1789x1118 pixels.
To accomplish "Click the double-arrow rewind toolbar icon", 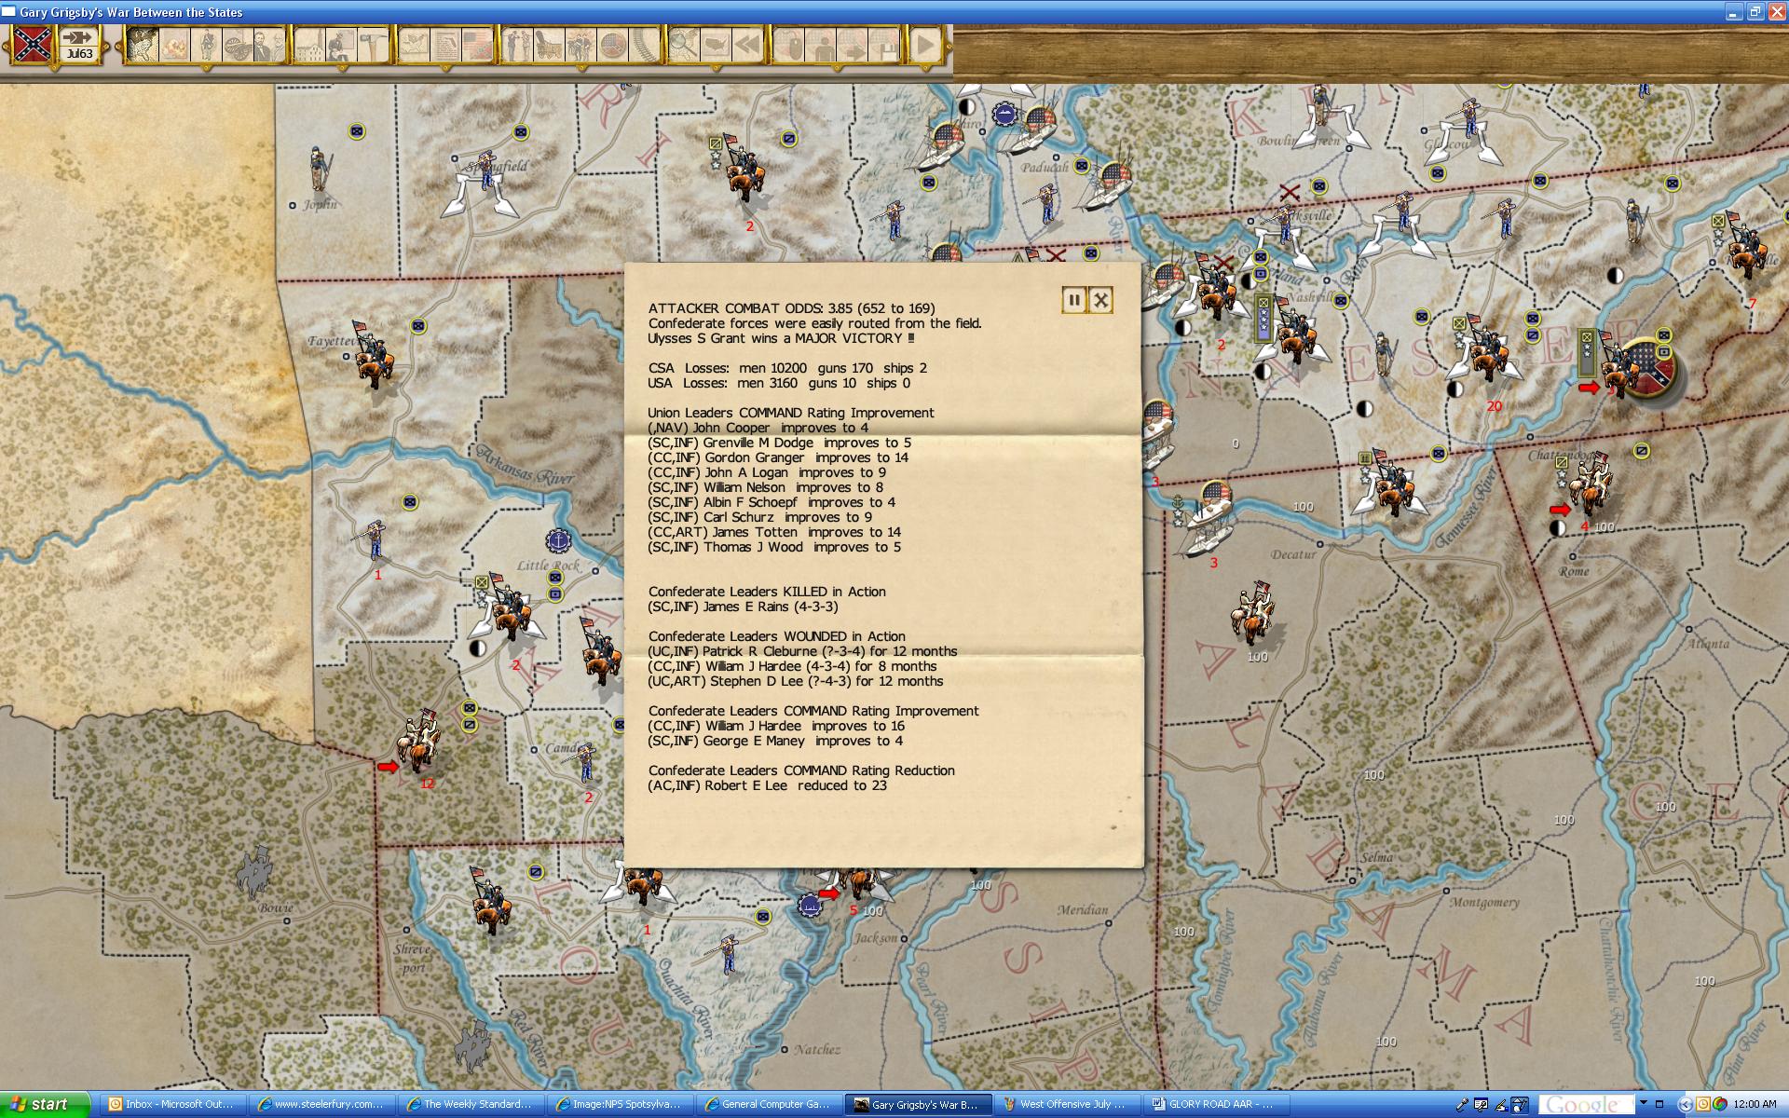I will pyautogui.click(x=748, y=45).
